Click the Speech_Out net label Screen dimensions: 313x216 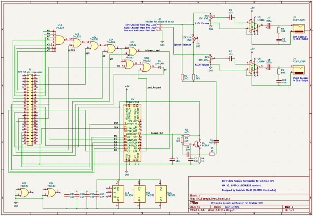pyautogui.click(x=158, y=133)
